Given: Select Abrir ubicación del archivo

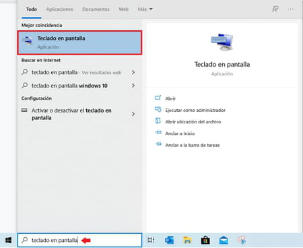Looking at the screenshot, I should pyautogui.click(x=193, y=122).
